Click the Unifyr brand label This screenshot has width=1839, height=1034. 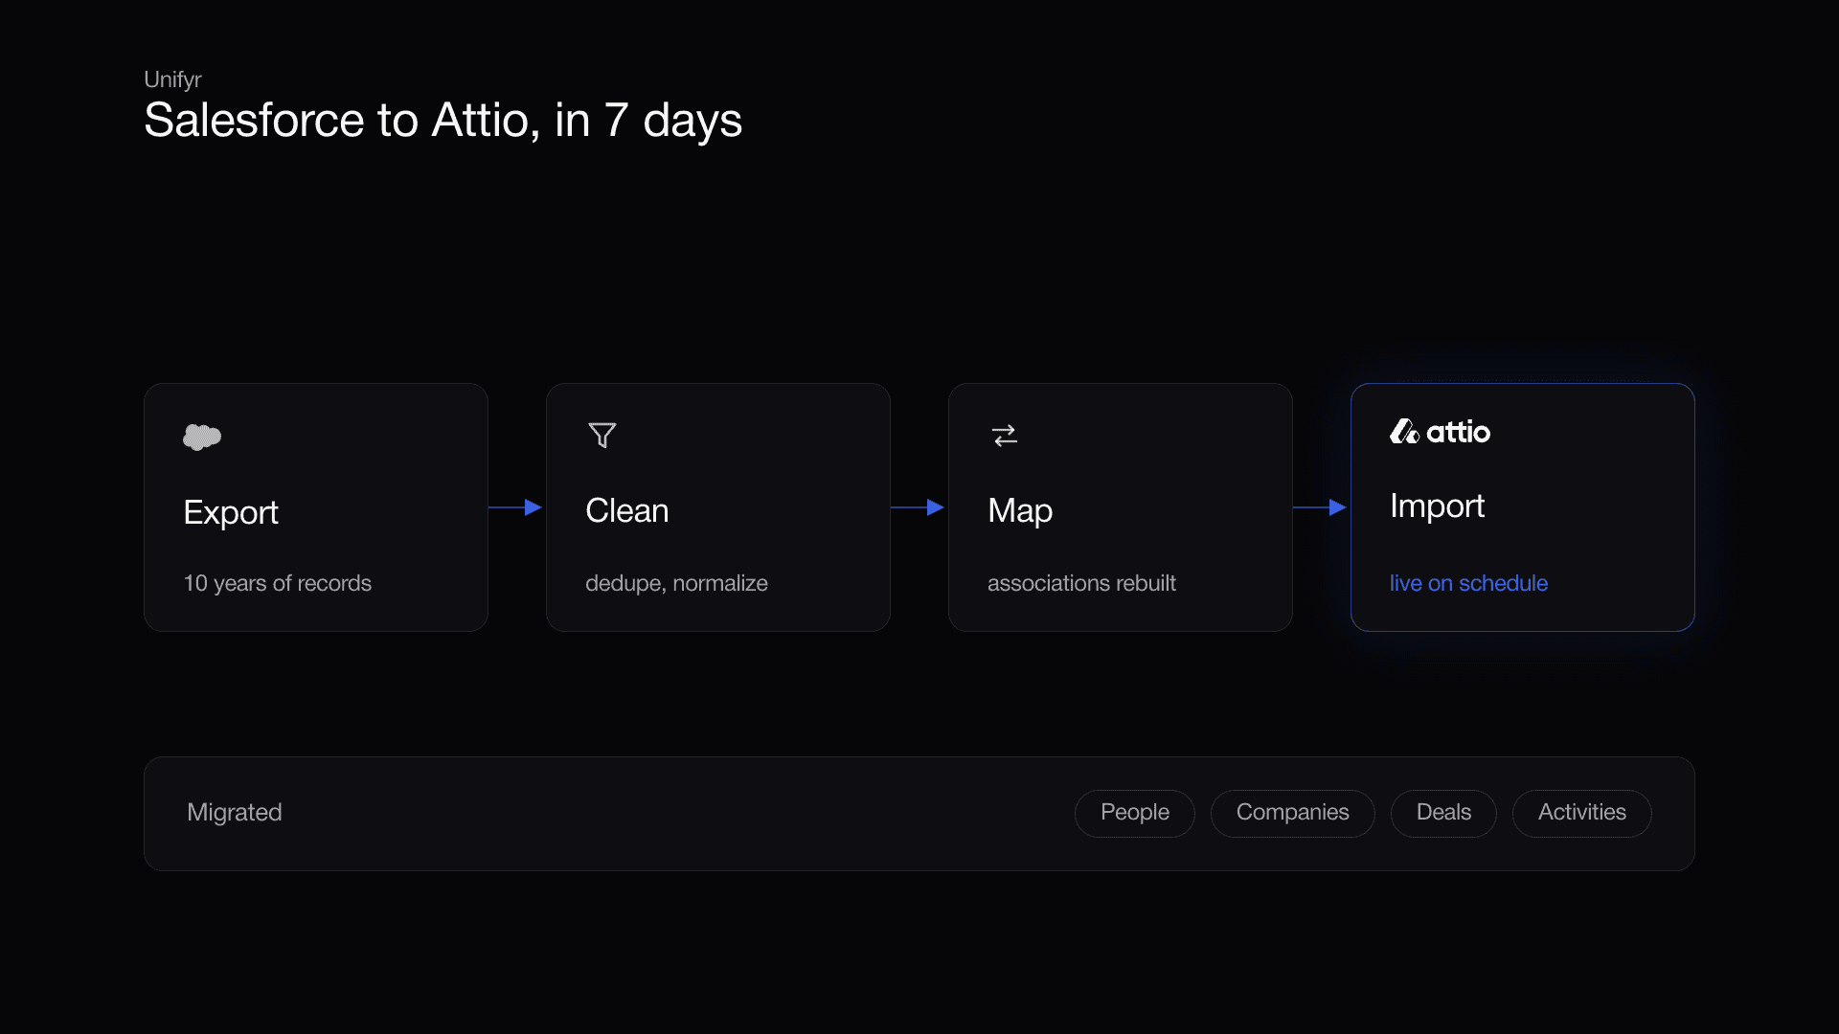[172, 79]
